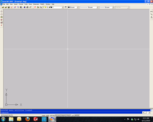Toggle OTRACK in status bar

point(68,116)
